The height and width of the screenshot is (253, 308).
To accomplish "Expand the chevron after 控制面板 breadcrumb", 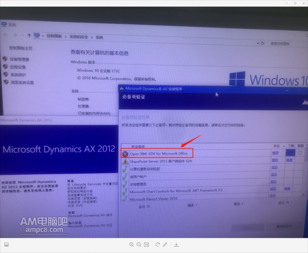I will click(x=66, y=37).
